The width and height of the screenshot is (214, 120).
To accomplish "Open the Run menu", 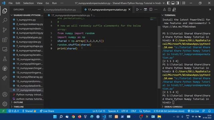I will click(x=54, y=3).
